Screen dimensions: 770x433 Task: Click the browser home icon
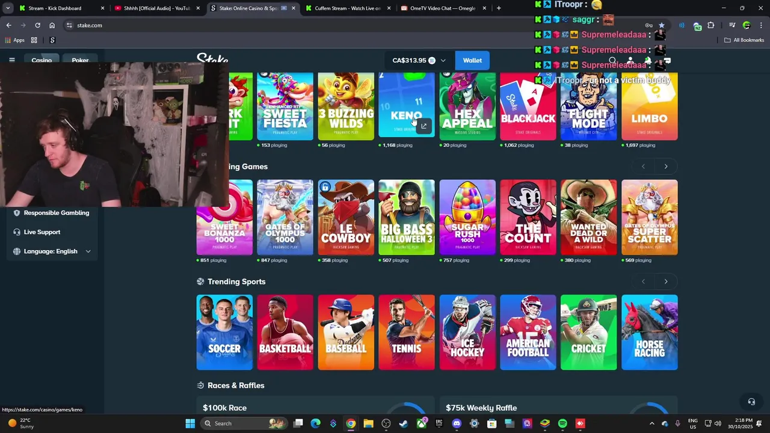pos(52,25)
